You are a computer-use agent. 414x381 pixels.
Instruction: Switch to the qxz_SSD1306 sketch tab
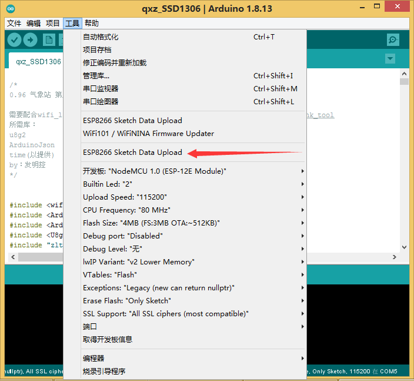(37, 61)
